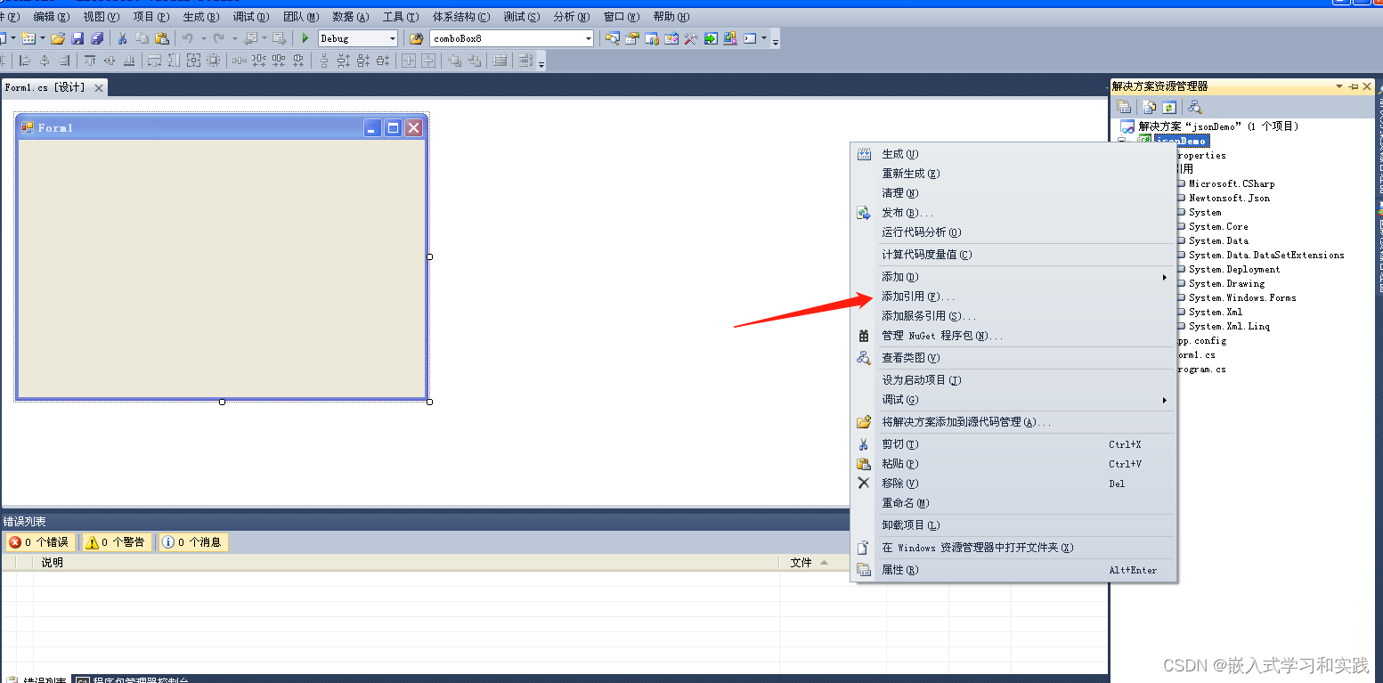Select System.Xml.Linq reference node
Image resolution: width=1383 pixels, height=683 pixels.
click(1230, 326)
